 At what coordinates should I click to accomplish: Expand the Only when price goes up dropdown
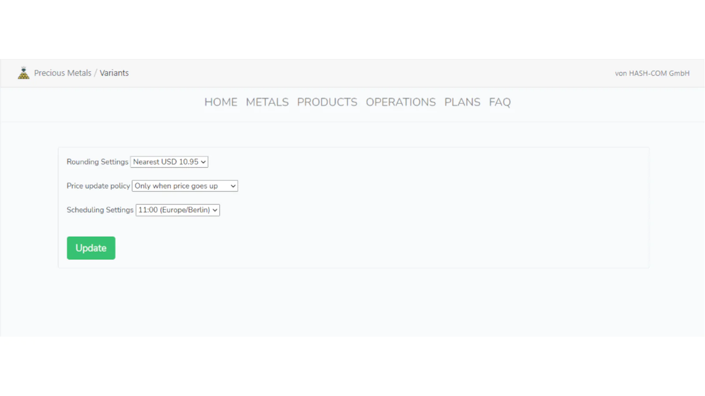pyautogui.click(x=185, y=186)
